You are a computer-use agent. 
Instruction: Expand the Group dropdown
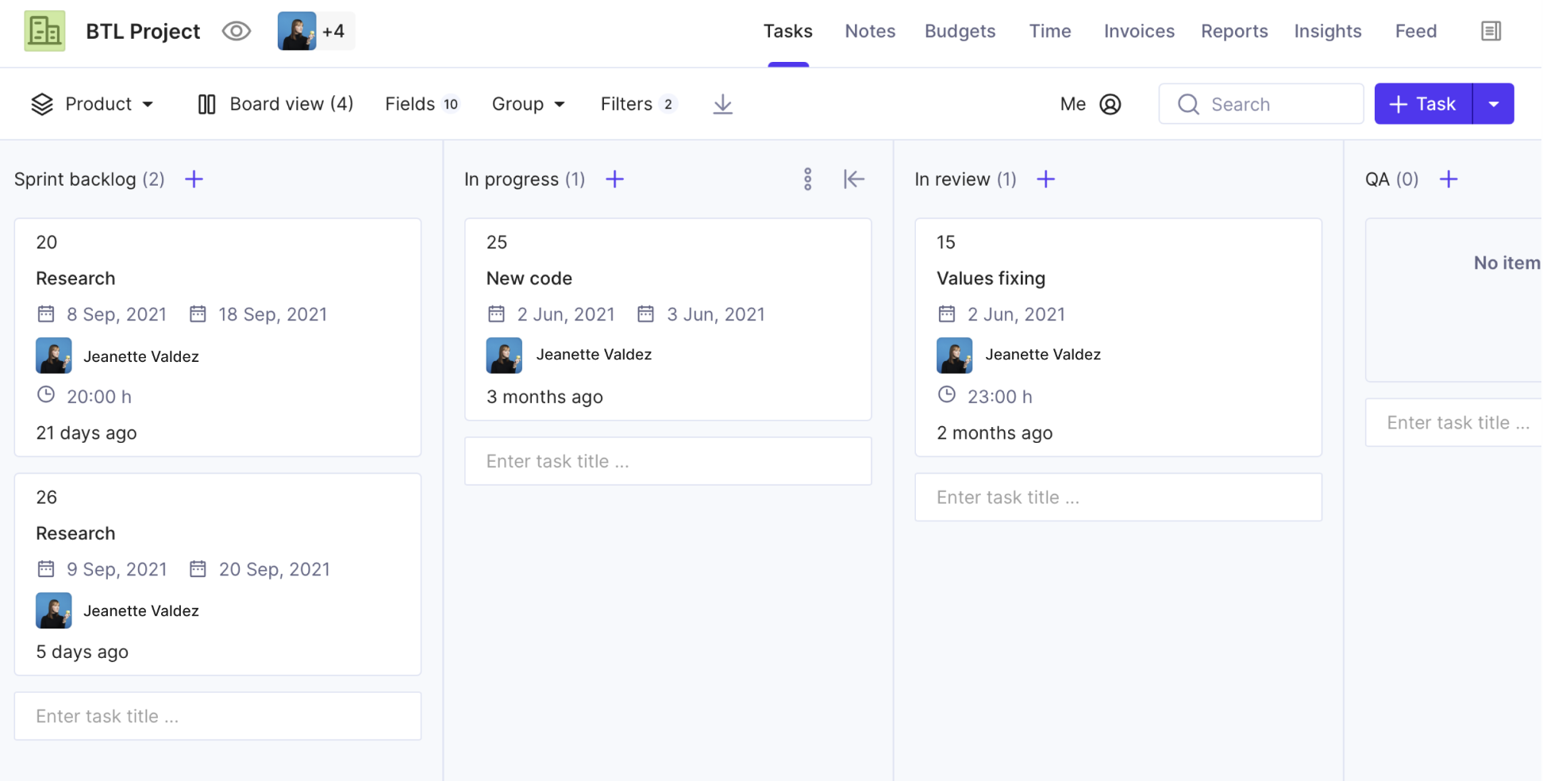pyautogui.click(x=528, y=103)
